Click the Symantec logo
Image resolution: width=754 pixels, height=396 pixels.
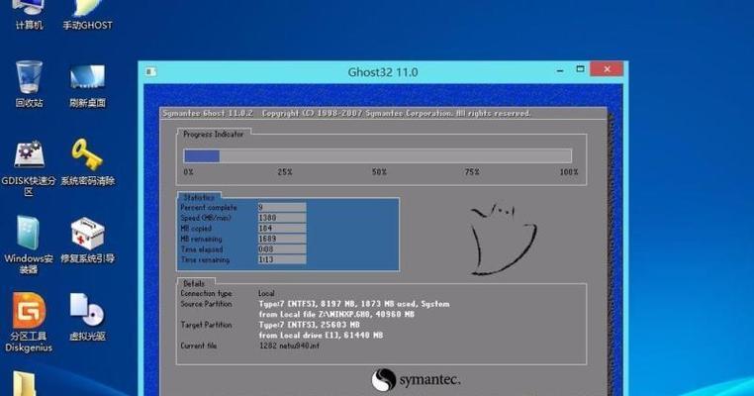point(416,380)
